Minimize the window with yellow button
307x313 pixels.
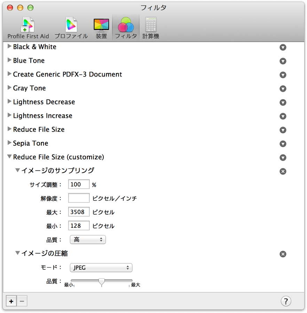20,8
